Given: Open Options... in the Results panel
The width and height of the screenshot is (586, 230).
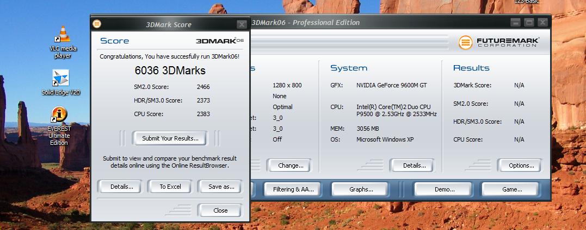Looking at the screenshot, I should 521,165.
